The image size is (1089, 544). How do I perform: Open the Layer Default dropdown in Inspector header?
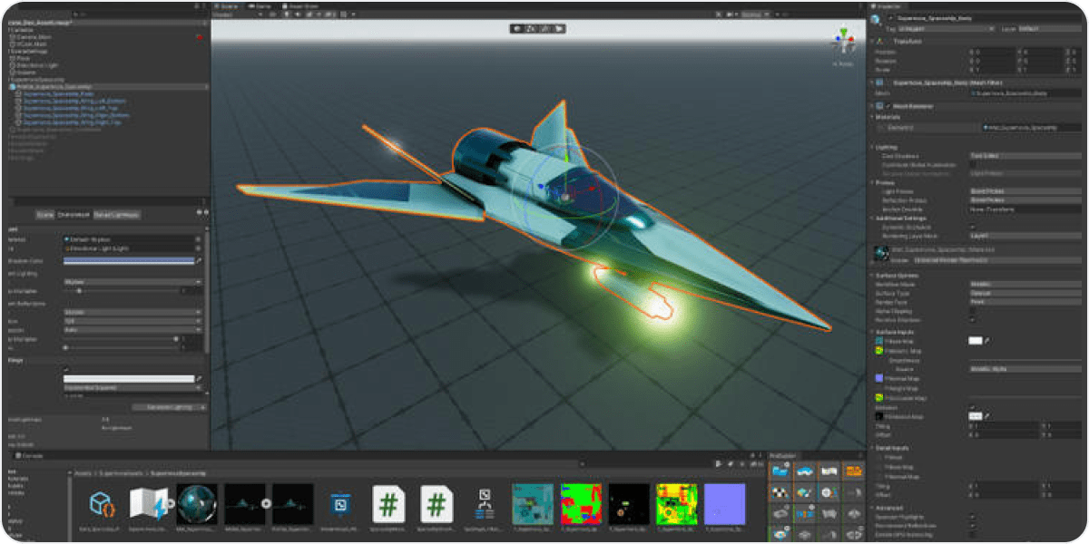pyautogui.click(x=1050, y=28)
